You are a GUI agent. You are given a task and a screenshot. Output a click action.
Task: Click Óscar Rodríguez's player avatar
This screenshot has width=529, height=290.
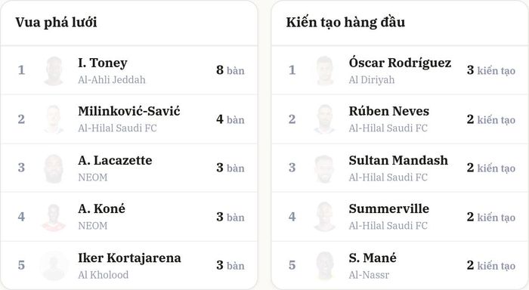(x=324, y=70)
